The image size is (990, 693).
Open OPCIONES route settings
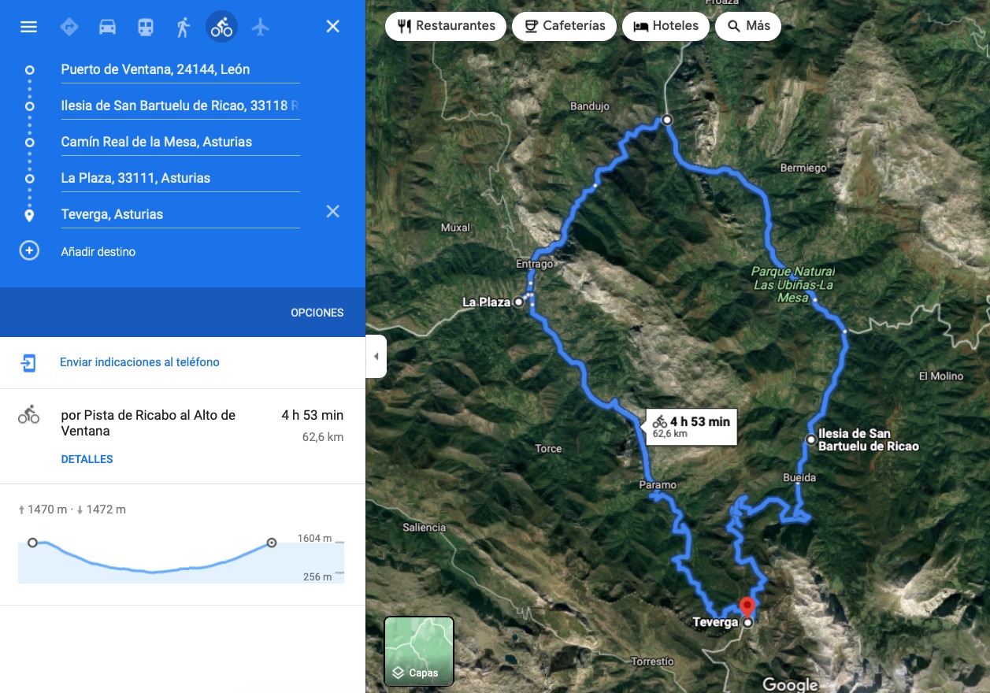(x=317, y=313)
